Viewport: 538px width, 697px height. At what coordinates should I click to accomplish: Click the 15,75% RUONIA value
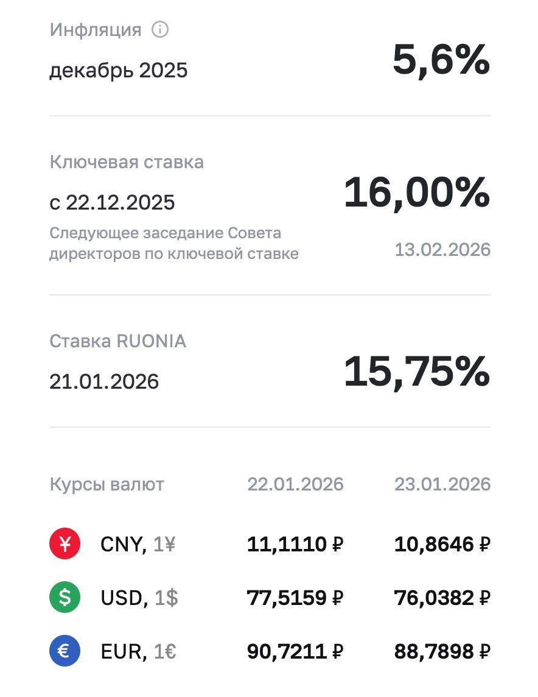(417, 372)
